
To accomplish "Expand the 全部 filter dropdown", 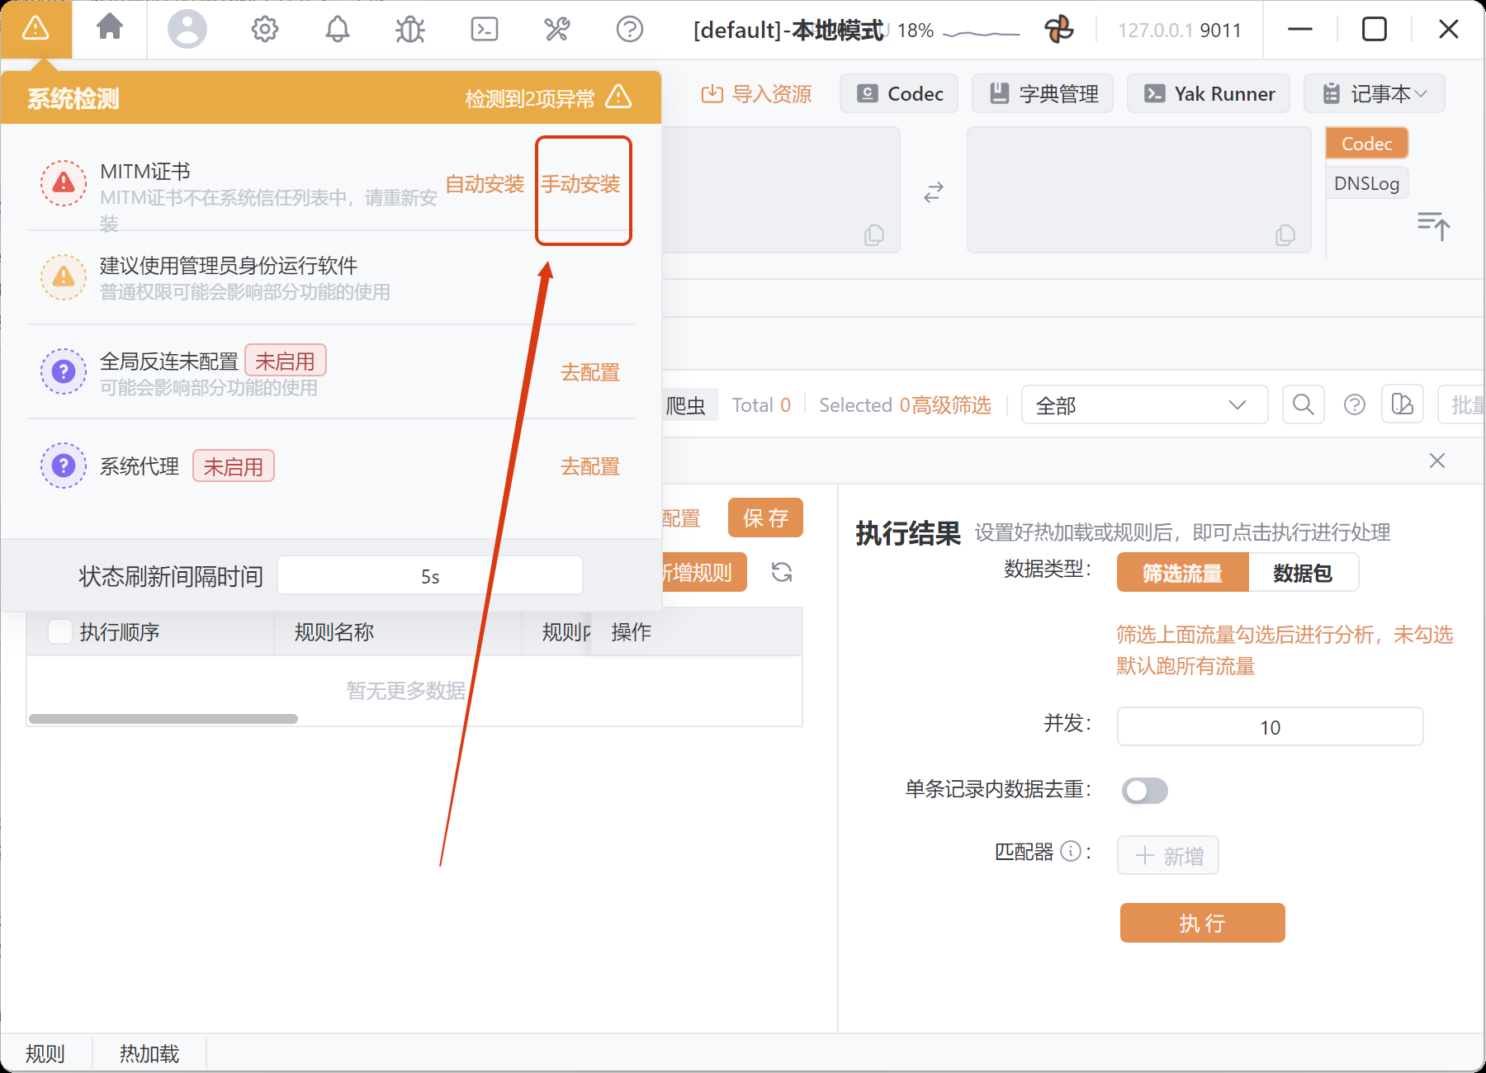I will [1143, 405].
